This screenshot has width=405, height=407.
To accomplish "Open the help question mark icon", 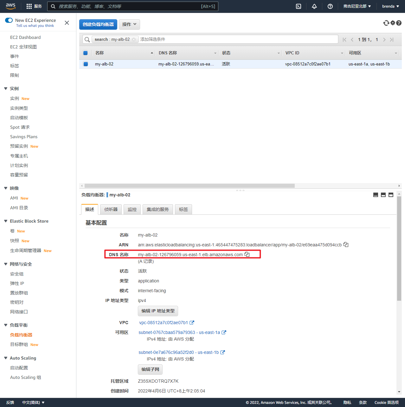I will tap(330, 6).
